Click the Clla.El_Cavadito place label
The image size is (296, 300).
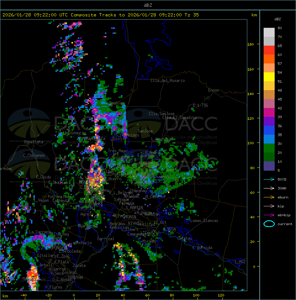(179, 118)
